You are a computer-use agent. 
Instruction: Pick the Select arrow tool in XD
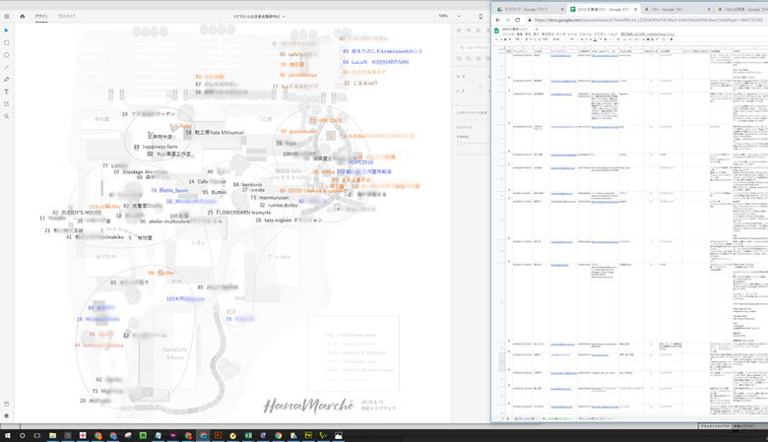pyautogui.click(x=6, y=31)
